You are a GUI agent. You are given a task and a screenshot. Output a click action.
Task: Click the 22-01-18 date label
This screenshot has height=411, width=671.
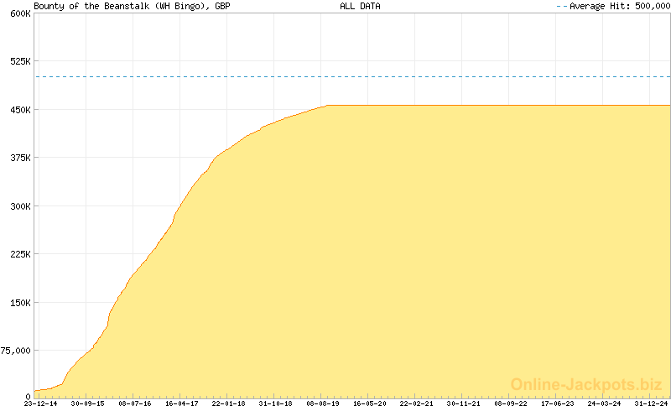pyautogui.click(x=228, y=403)
